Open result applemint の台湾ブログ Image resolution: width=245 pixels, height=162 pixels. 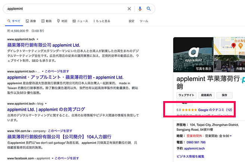click(x=46, y=110)
